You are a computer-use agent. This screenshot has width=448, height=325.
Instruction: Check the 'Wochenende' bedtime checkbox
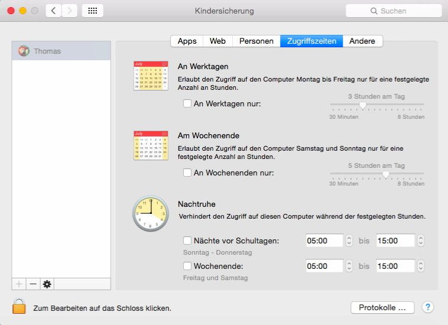(x=187, y=266)
